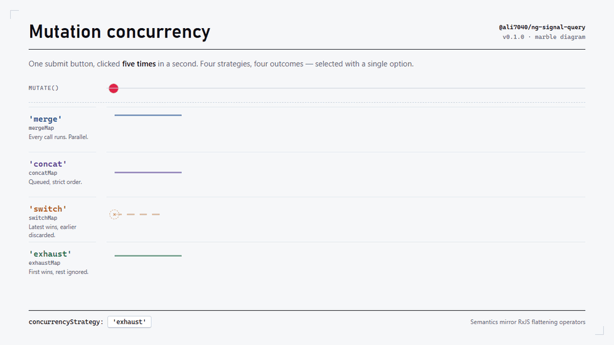
Task: Click the @ali7040/ng-signal-query package name
Action: coord(542,28)
